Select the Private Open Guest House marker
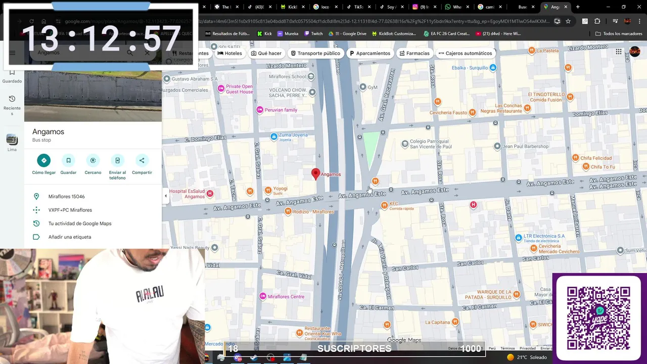 tap(220, 88)
